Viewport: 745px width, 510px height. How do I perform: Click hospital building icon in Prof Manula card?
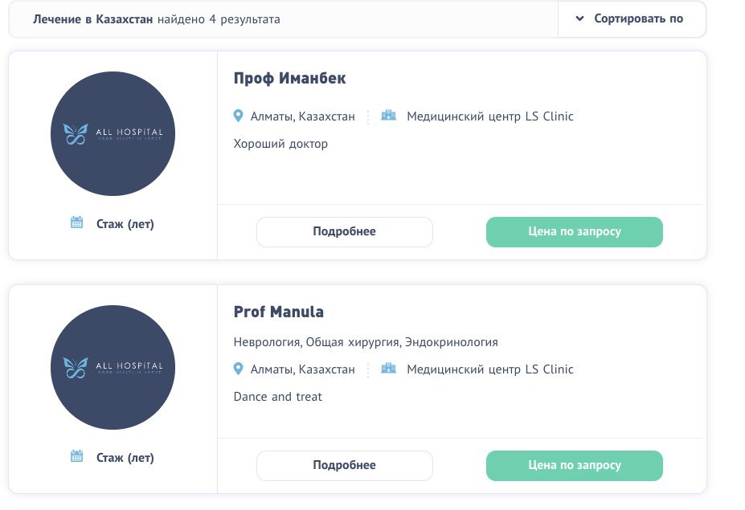pyautogui.click(x=388, y=369)
